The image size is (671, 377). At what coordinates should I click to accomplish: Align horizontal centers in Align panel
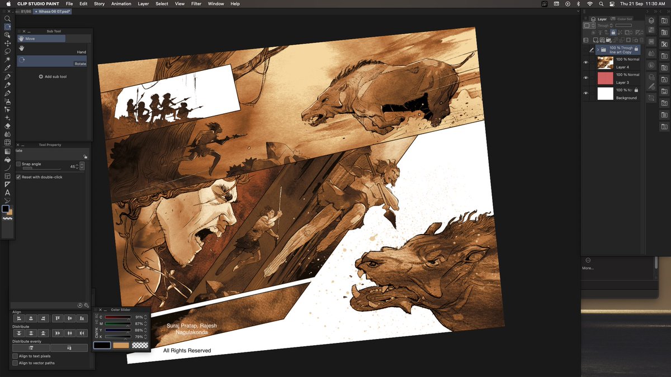[x=31, y=318]
